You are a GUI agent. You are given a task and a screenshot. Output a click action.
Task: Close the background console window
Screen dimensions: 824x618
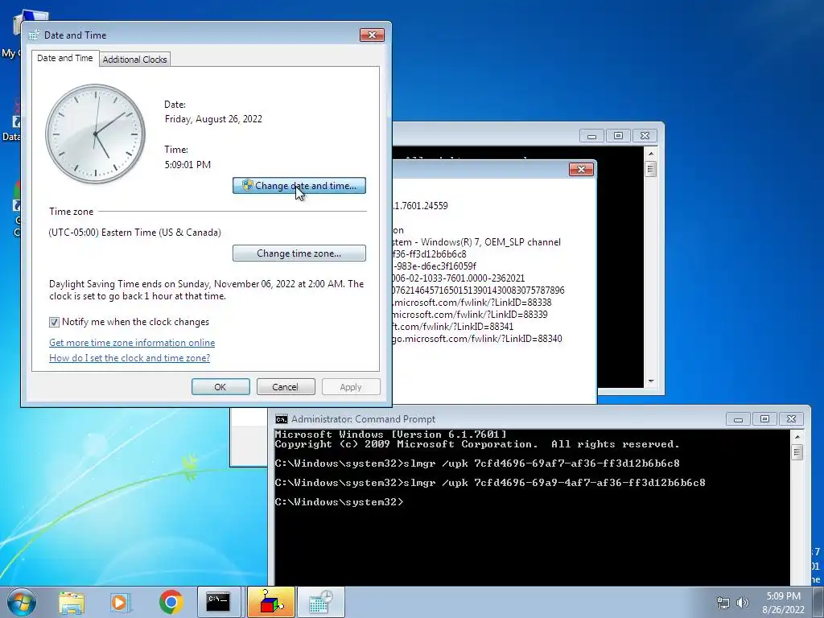click(645, 136)
